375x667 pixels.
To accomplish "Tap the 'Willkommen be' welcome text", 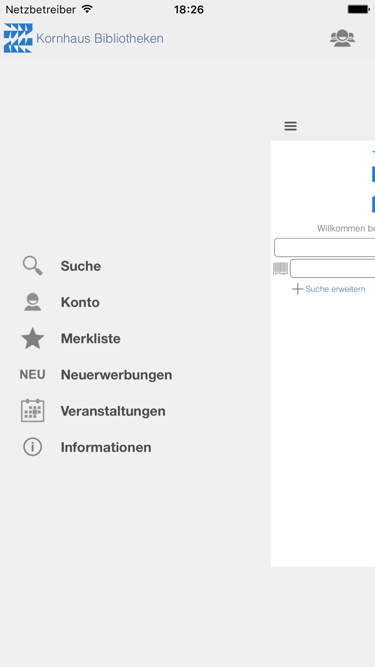I will click(x=346, y=228).
